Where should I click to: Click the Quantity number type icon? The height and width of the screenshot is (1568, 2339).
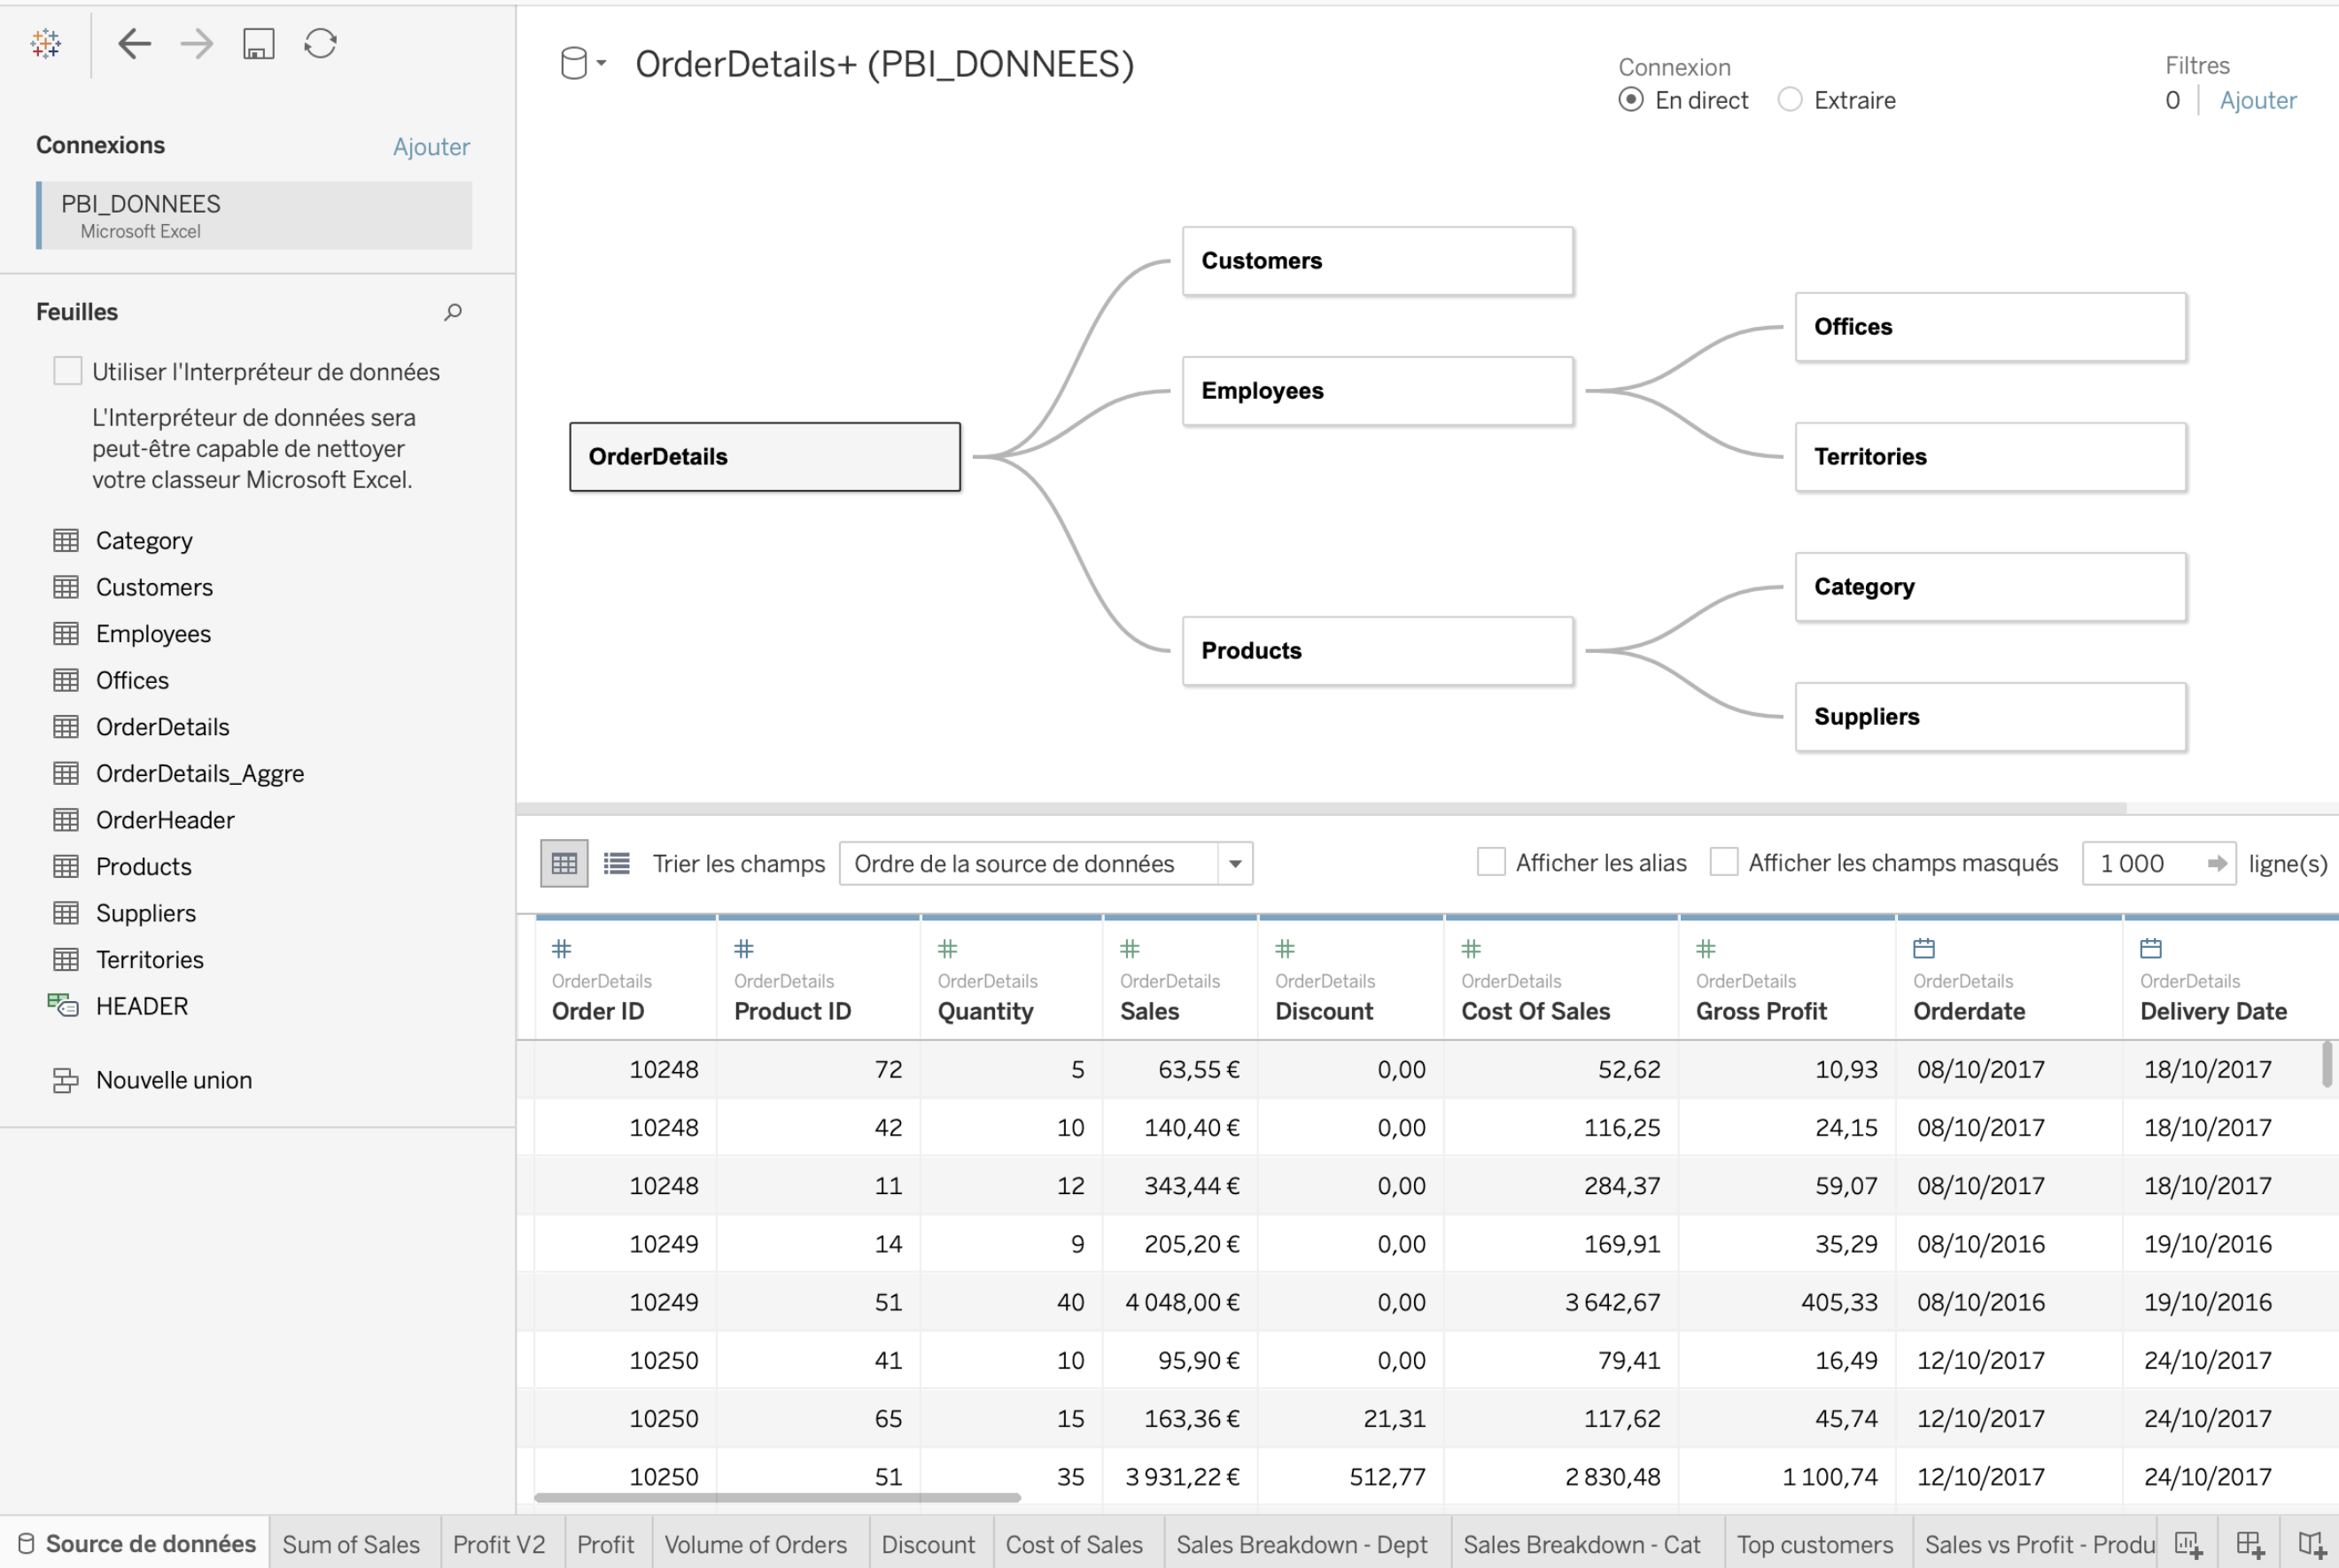(948, 948)
